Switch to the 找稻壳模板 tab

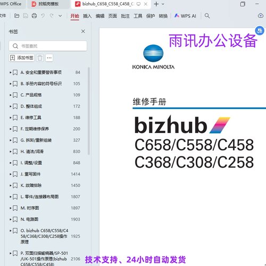[x=48, y=4]
